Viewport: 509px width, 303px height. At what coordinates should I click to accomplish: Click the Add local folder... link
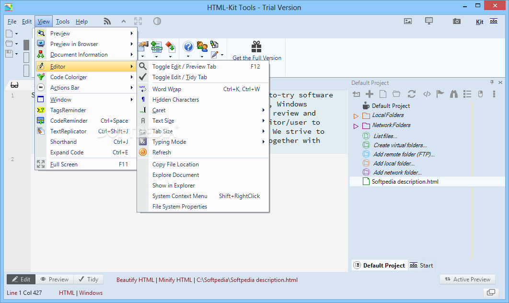(x=394, y=163)
